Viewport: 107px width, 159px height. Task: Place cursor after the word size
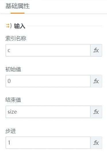(17, 112)
